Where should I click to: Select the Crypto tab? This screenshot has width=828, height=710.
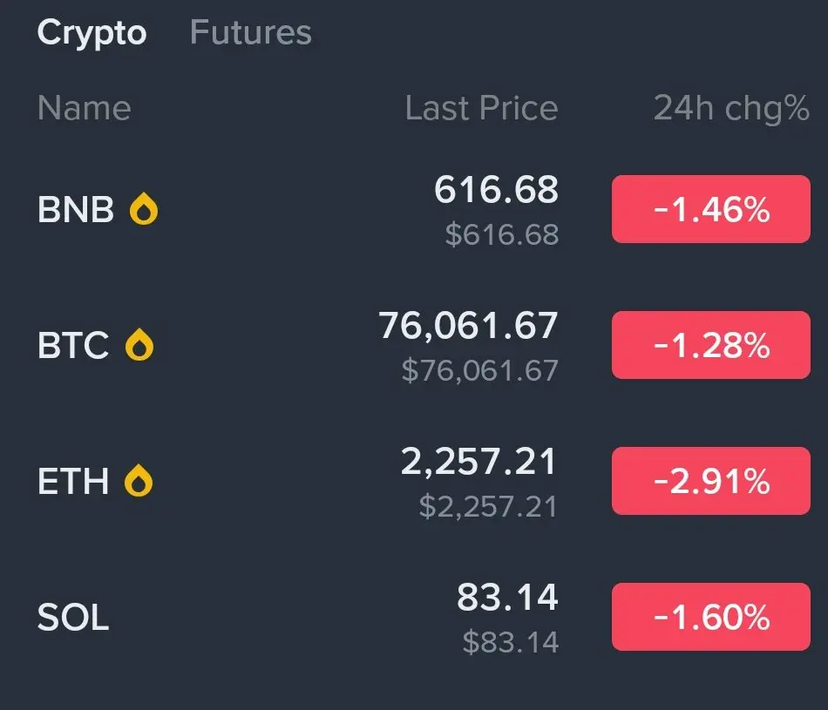[92, 34]
